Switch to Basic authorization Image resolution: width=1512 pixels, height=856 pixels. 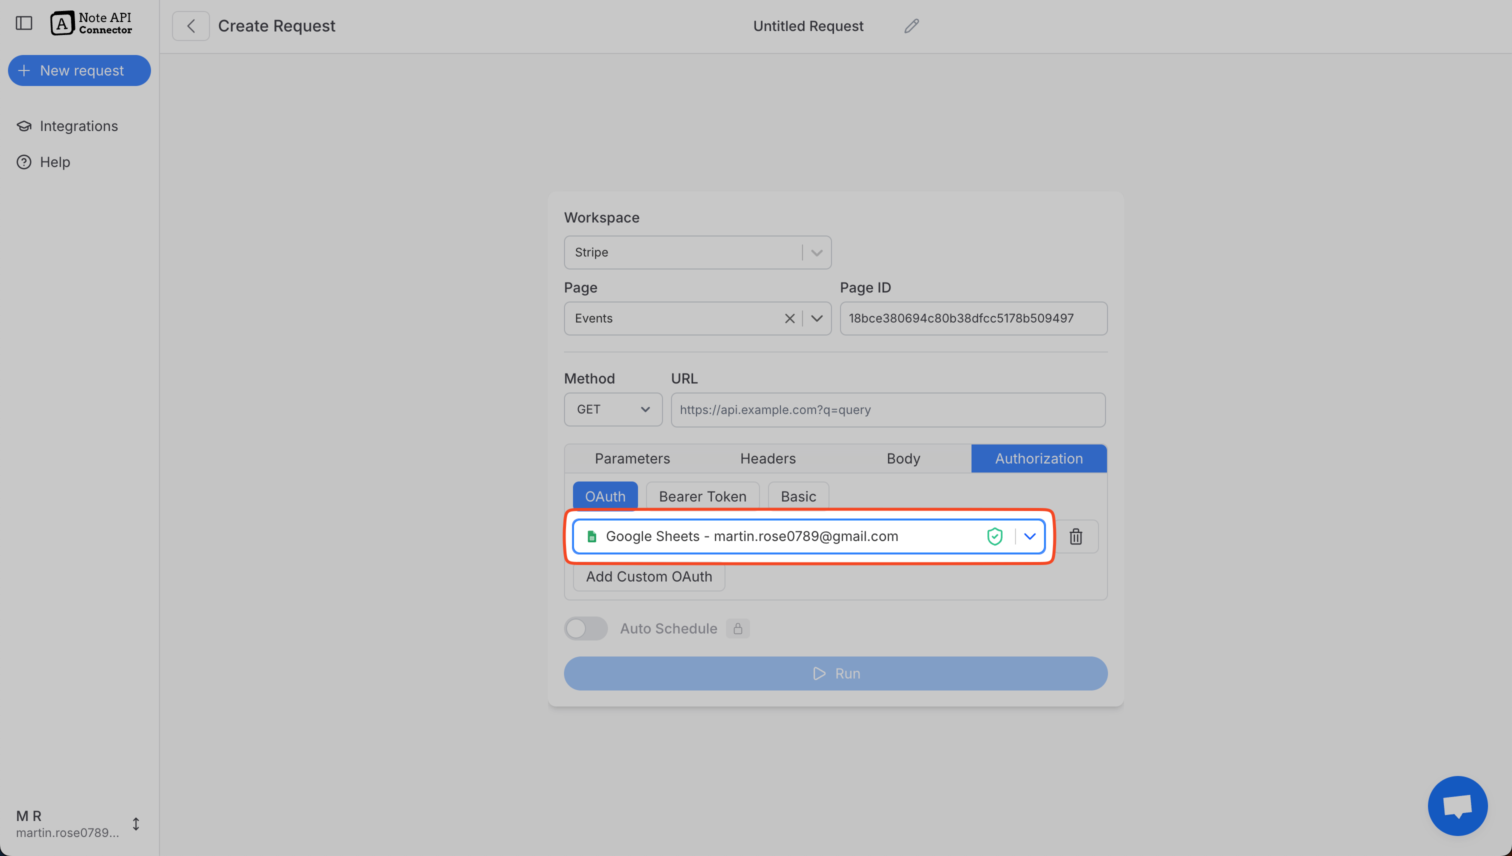click(797, 495)
